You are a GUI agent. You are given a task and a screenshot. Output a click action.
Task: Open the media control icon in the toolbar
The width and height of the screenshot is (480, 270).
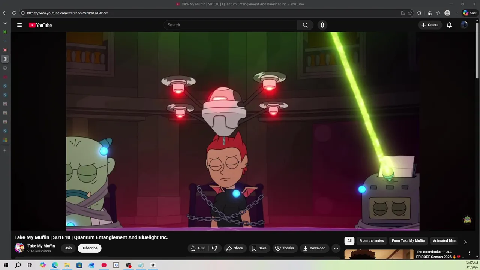click(x=429, y=13)
